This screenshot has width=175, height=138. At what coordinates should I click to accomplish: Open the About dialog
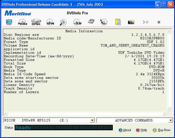click(125, 130)
